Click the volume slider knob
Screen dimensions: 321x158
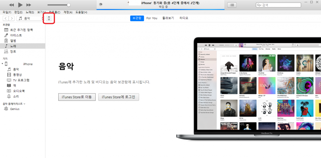[x=69, y=5]
